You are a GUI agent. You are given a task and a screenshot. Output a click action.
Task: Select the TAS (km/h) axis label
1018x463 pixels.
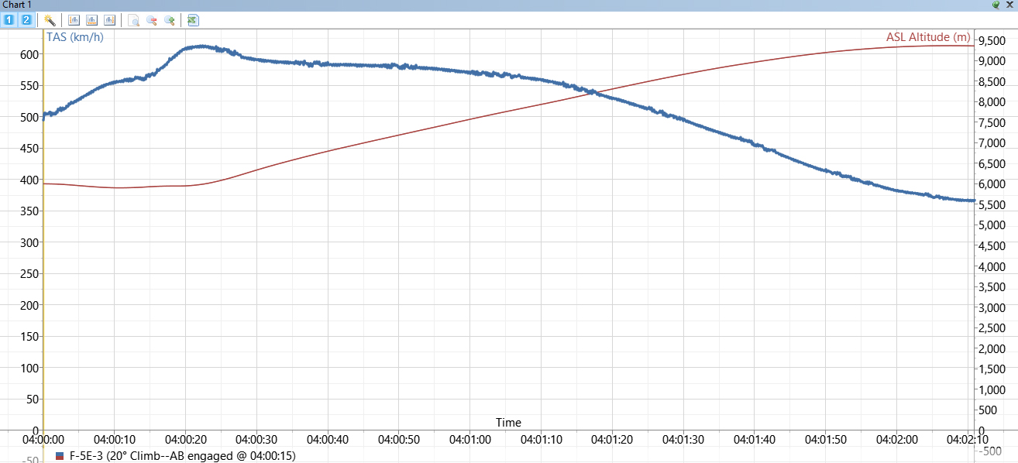(x=75, y=37)
